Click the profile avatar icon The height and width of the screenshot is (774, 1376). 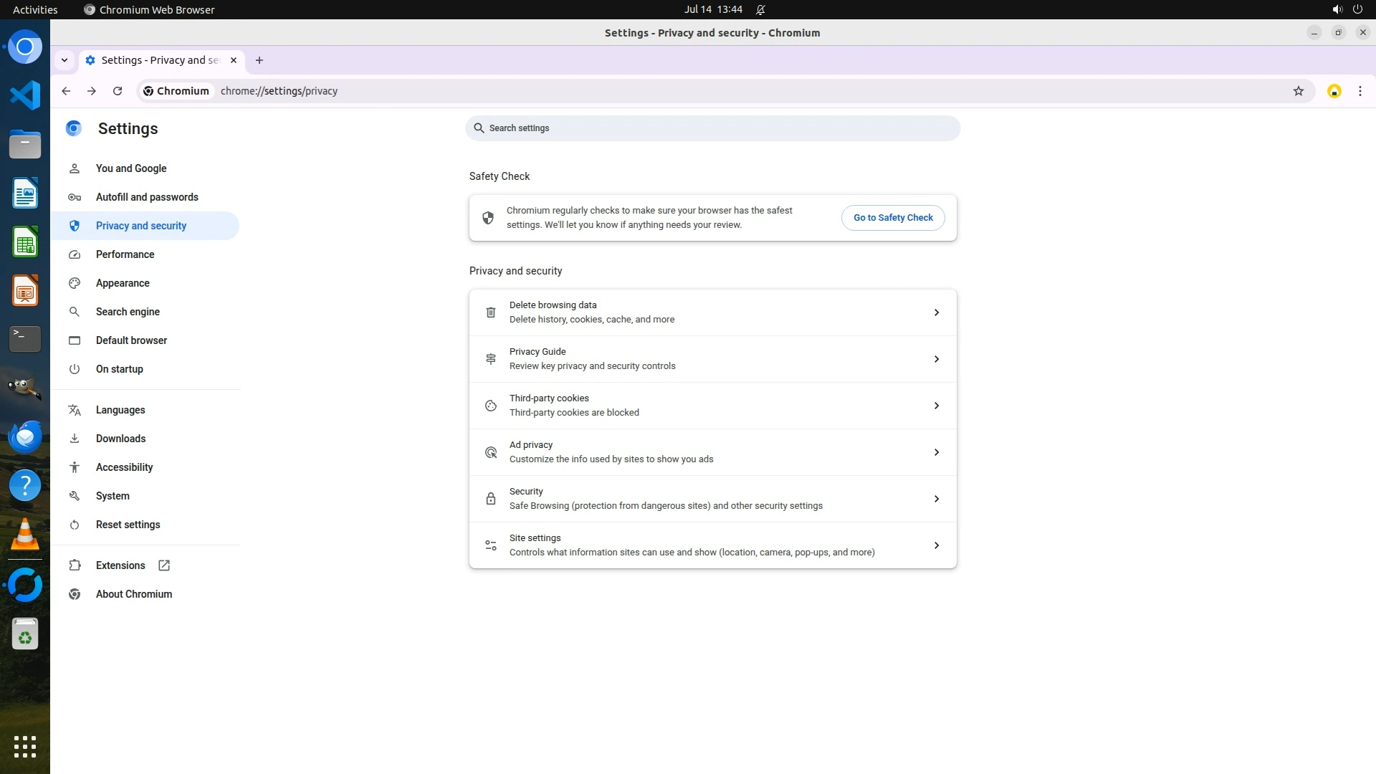coord(1334,91)
